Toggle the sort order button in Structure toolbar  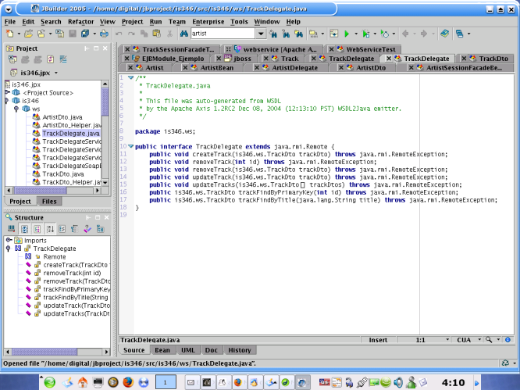51,228
